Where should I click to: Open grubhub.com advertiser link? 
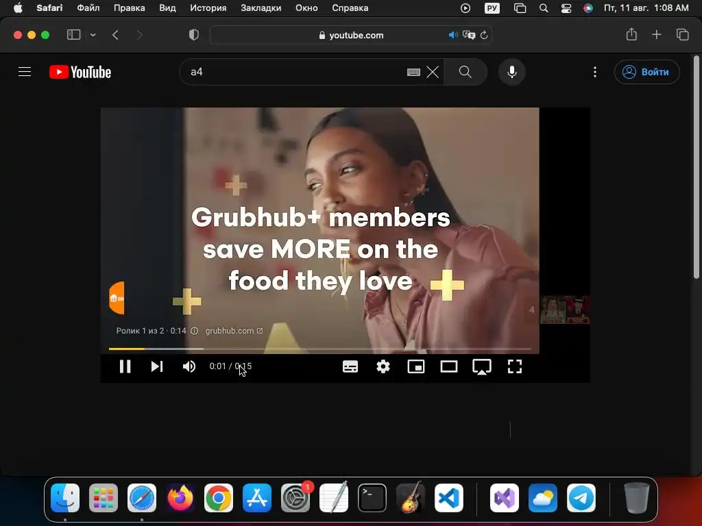point(234,331)
